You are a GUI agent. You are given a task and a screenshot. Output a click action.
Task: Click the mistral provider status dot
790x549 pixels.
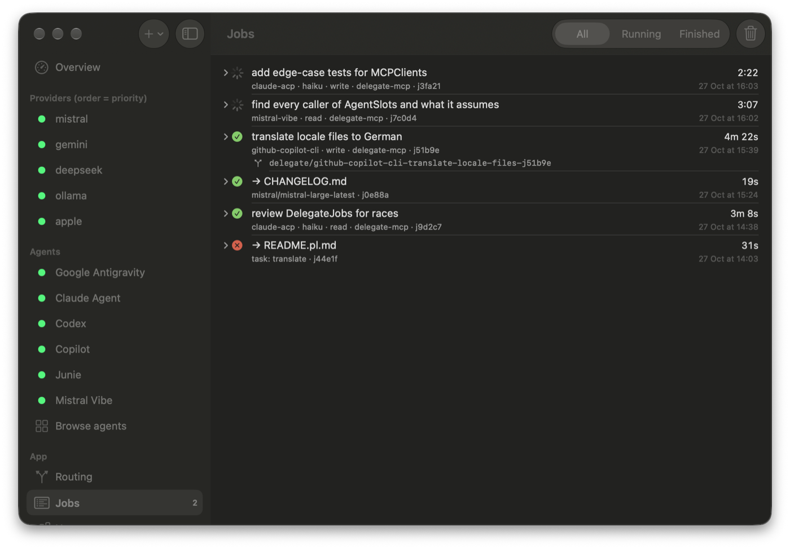tap(42, 119)
